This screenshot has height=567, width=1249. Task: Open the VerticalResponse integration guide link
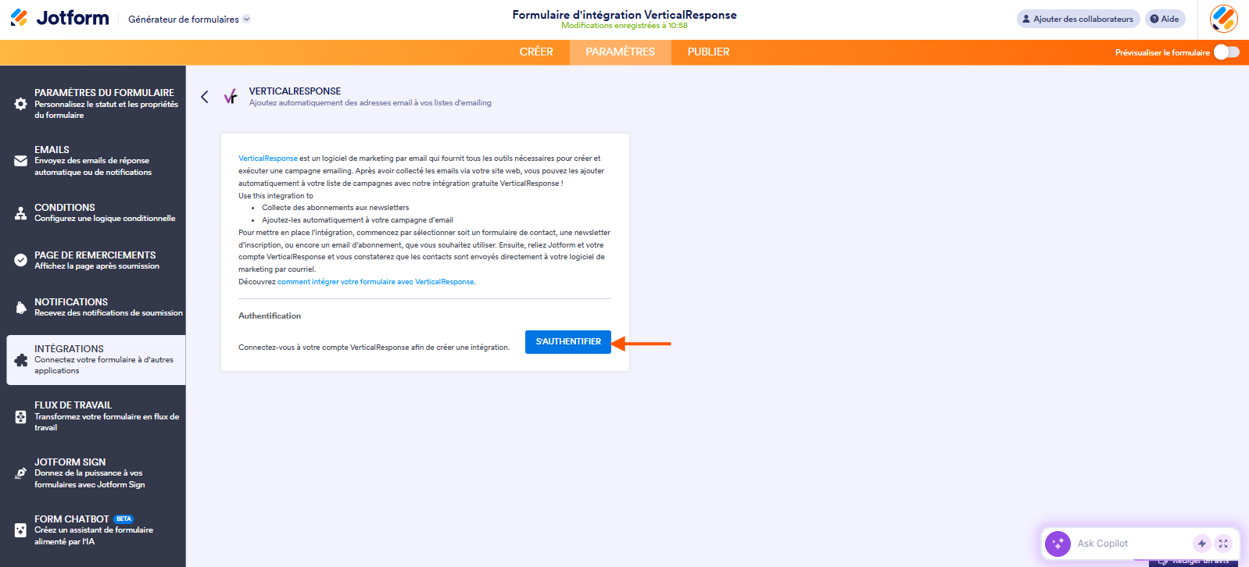(x=375, y=282)
